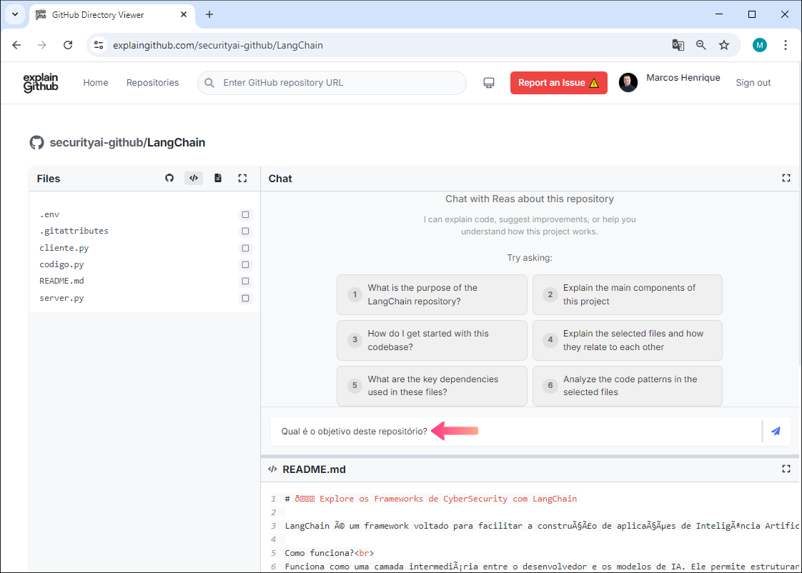
Task: Click the Report an Issue button
Action: point(558,83)
